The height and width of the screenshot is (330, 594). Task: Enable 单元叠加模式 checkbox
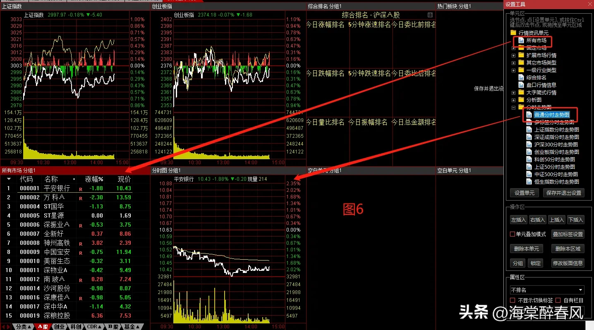tap(513, 234)
